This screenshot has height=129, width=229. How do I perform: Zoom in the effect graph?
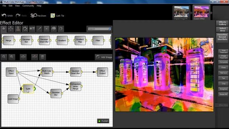point(12,57)
